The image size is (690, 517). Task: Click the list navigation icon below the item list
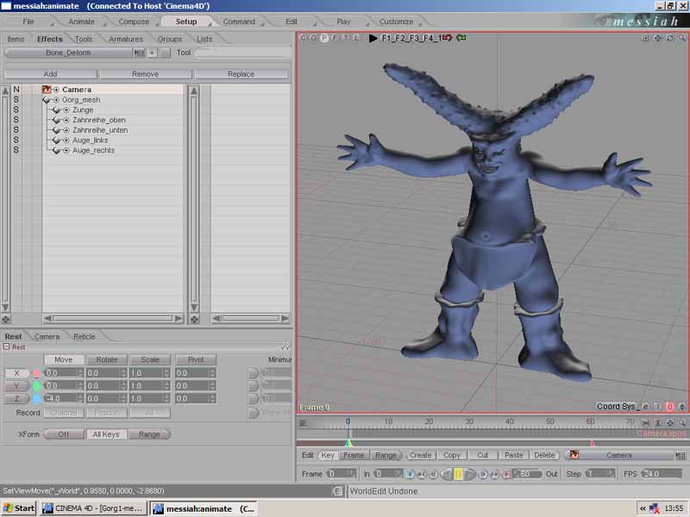6,319
